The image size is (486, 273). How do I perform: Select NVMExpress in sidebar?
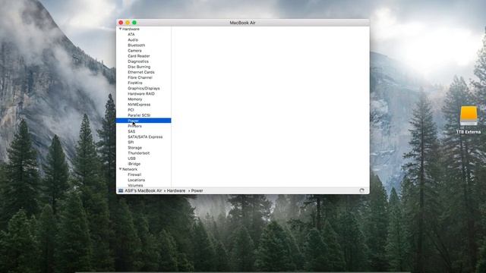[x=139, y=105]
